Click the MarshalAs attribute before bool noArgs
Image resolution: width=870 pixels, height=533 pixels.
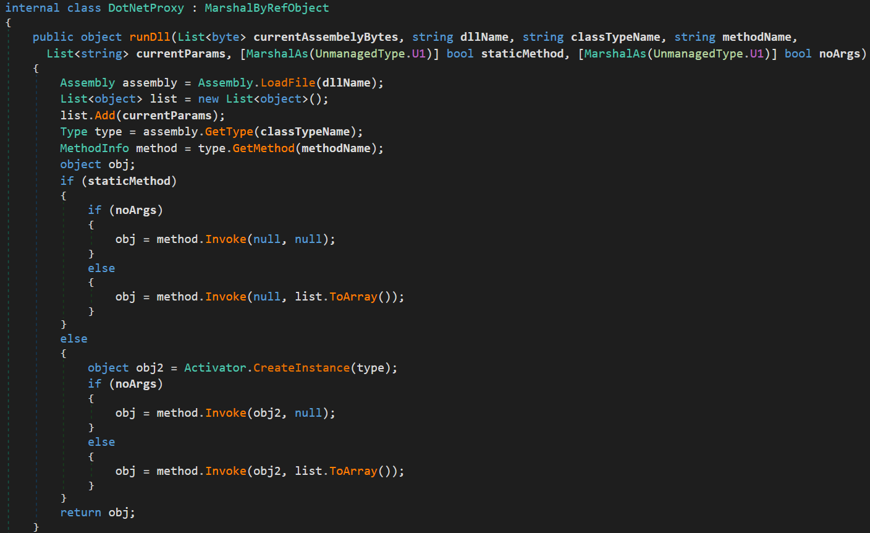pyautogui.click(x=615, y=54)
